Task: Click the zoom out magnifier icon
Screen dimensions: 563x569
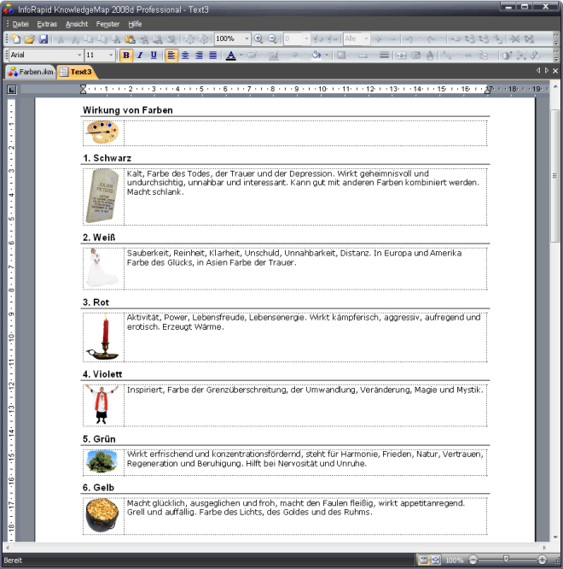Action: 273,39
